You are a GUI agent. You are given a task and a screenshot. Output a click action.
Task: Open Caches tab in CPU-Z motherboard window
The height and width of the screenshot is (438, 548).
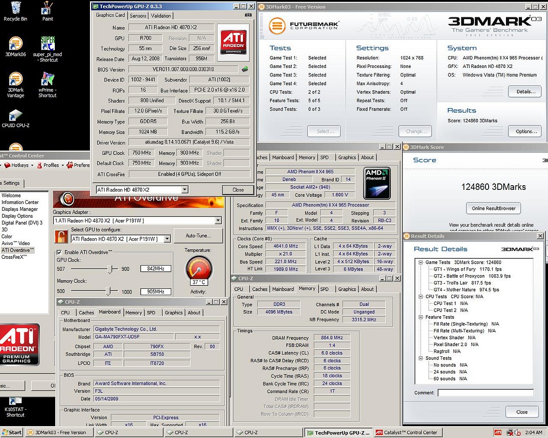click(x=86, y=313)
